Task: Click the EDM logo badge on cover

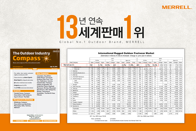Action: [35, 69]
